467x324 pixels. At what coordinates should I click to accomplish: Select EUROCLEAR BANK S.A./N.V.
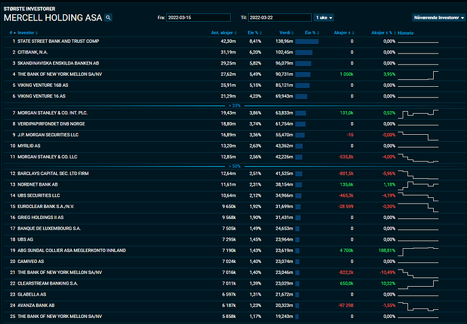click(46, 206)
